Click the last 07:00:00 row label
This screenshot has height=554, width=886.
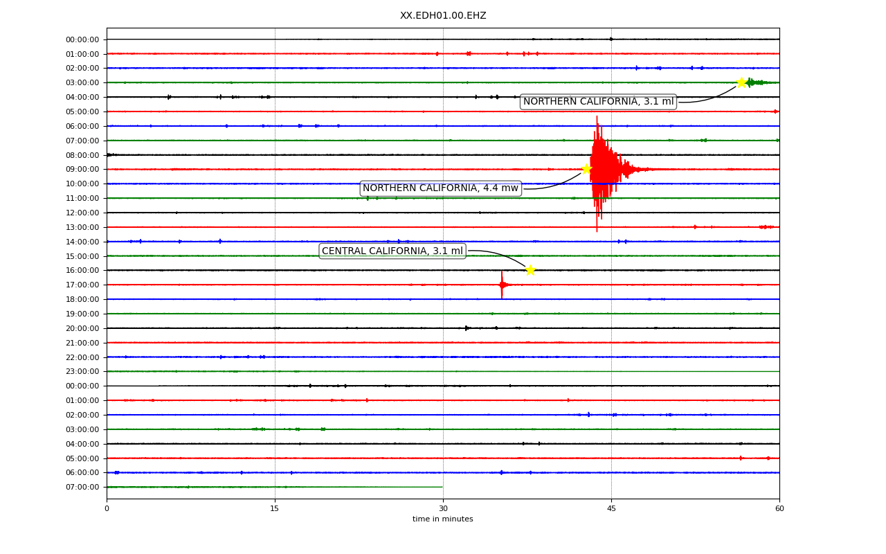click(x=82, y=488)
